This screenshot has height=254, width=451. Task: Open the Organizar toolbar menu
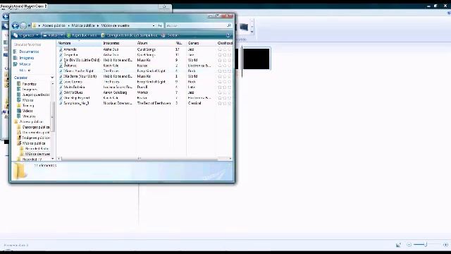tap(26, 35)
